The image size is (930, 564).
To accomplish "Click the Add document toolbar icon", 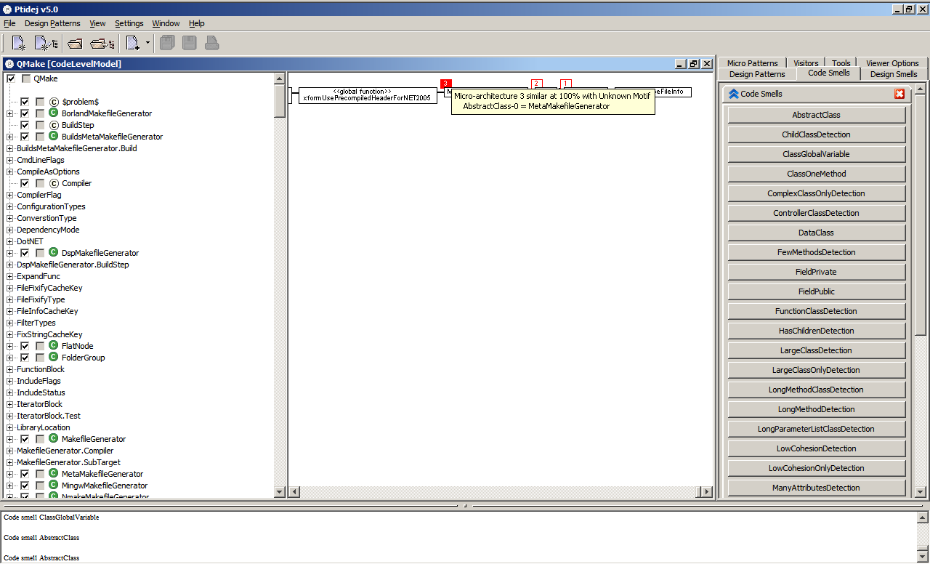I will click(131, 42).
